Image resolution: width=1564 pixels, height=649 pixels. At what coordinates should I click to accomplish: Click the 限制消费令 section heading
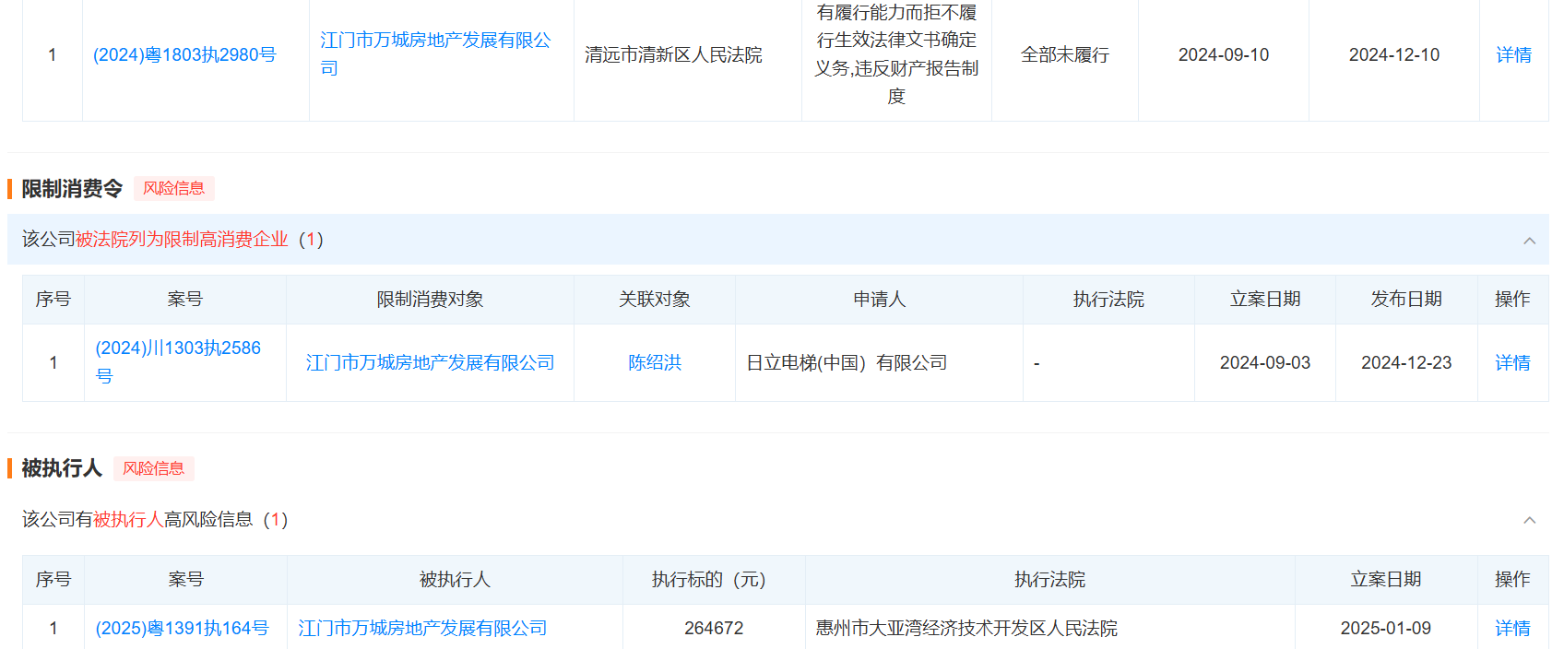point(72,188)
